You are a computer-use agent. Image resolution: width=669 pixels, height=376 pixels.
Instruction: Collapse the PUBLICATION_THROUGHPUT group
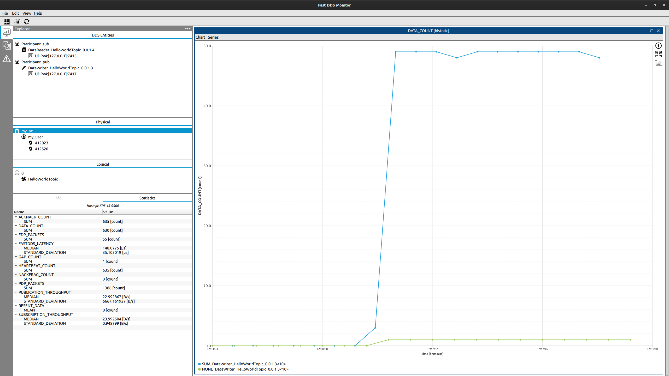tap(16, 292)
